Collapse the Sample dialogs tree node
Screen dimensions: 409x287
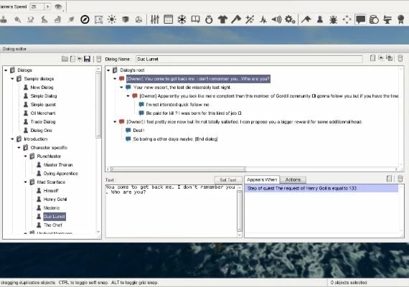[12, 78]
